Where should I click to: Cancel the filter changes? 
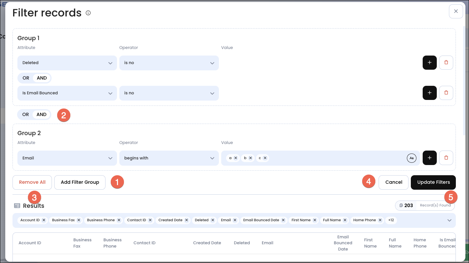(x=394, y=182)
